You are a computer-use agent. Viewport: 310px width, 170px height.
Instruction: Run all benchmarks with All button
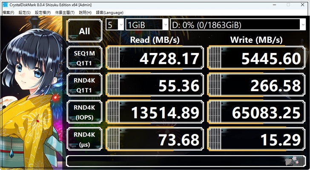(x=84, y=31)
